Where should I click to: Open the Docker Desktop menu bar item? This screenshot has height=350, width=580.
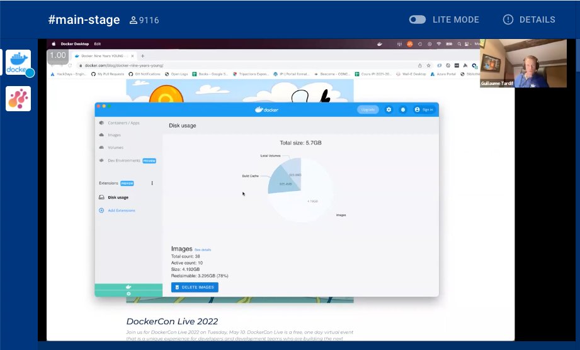[75, 43]
